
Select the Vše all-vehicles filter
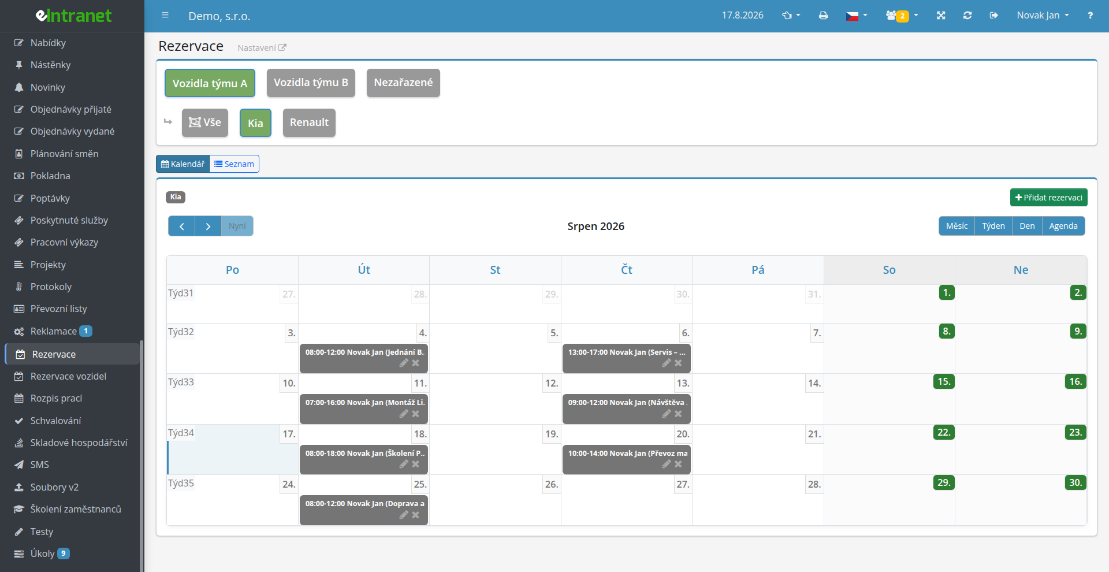click(x=205, y=122)
